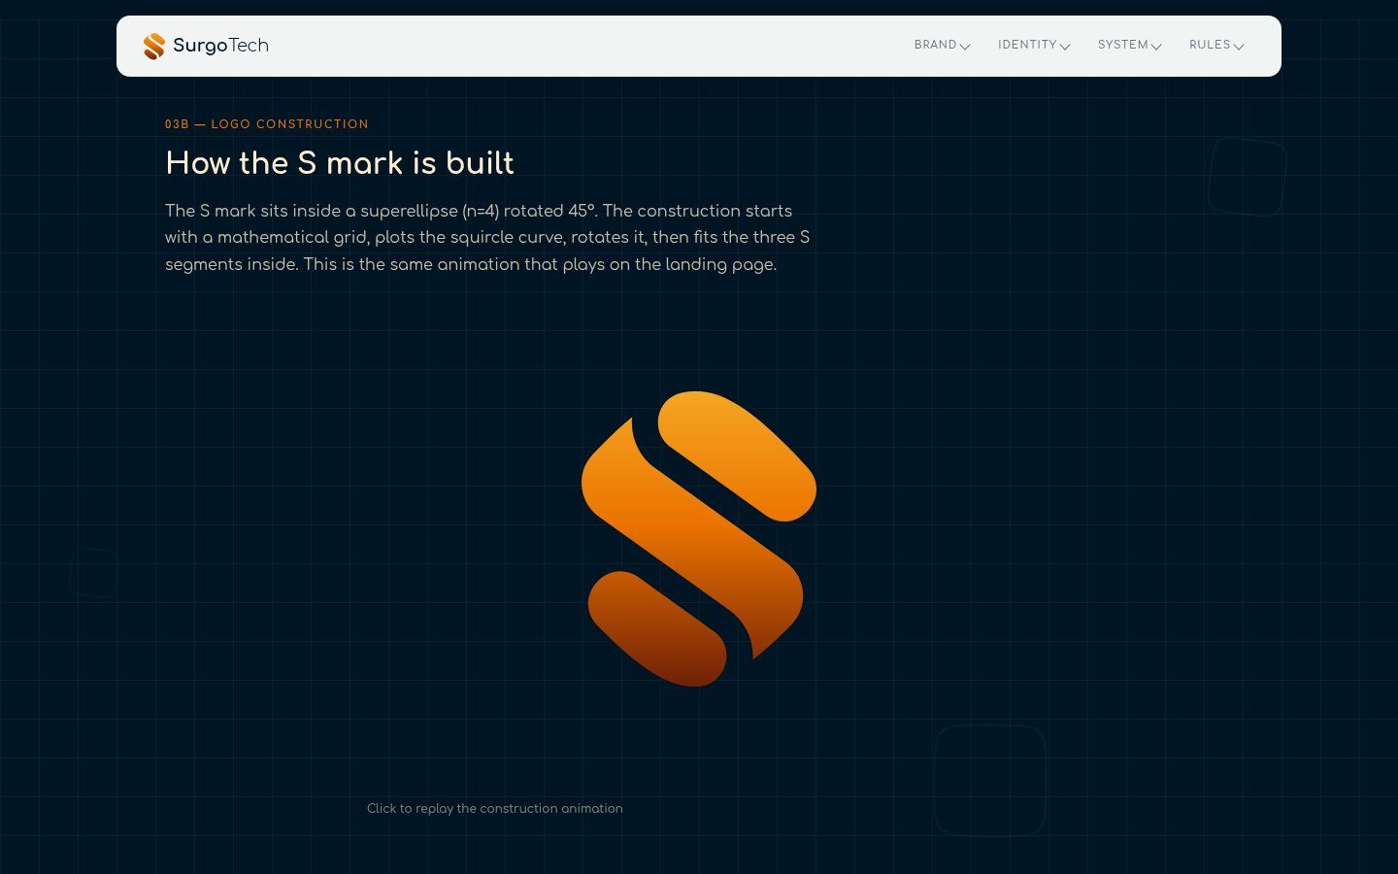This screenshot has width=1398, height=874.
Task: Expand the chevron next to SYSTEM
Action: click(1156, 47)
